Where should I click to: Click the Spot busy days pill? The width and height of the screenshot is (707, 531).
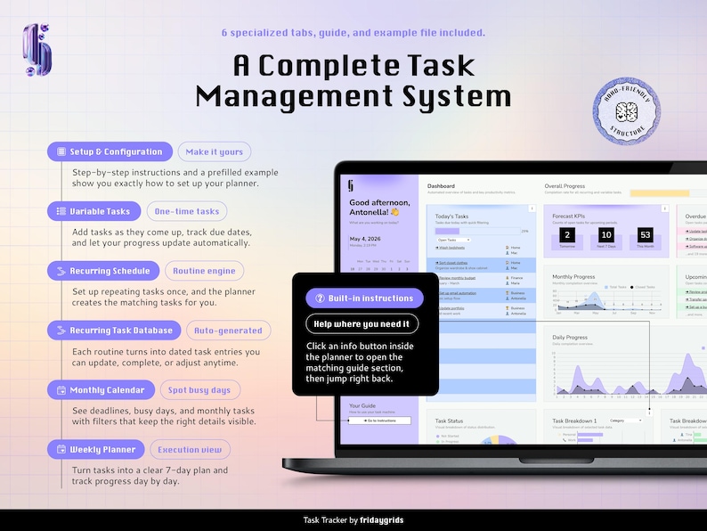199,390
